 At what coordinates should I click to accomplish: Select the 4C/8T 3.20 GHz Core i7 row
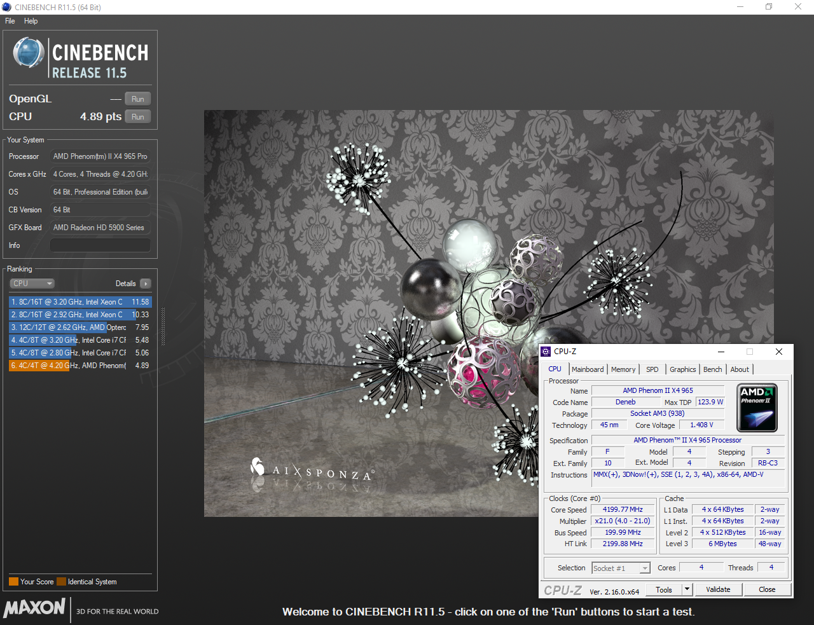[80, 340]
